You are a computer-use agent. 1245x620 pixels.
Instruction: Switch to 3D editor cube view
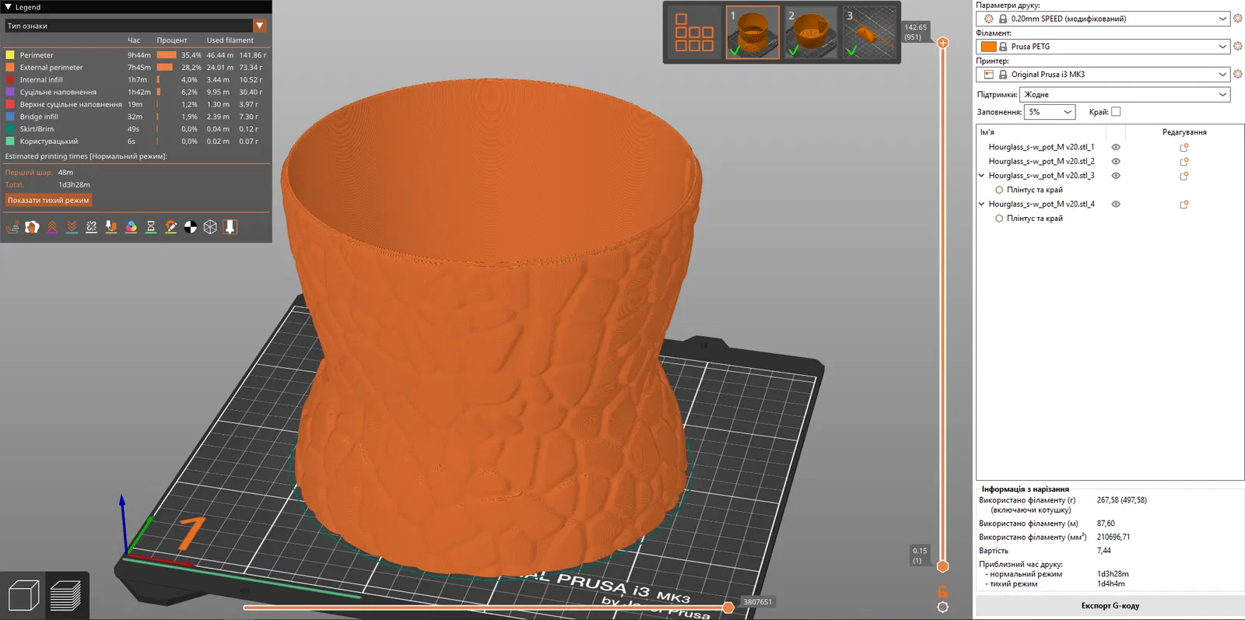pyautogui.click(x=23, y=596)
